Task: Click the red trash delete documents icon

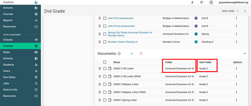Action: 141,53
